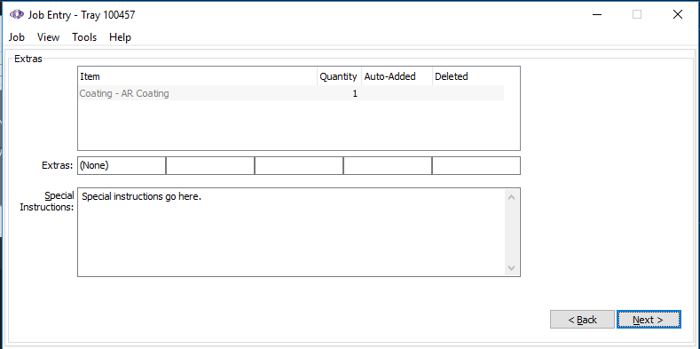The image size is (700, 349).
Task: Click the Extras: field label
Action: (x=57, y=165)
